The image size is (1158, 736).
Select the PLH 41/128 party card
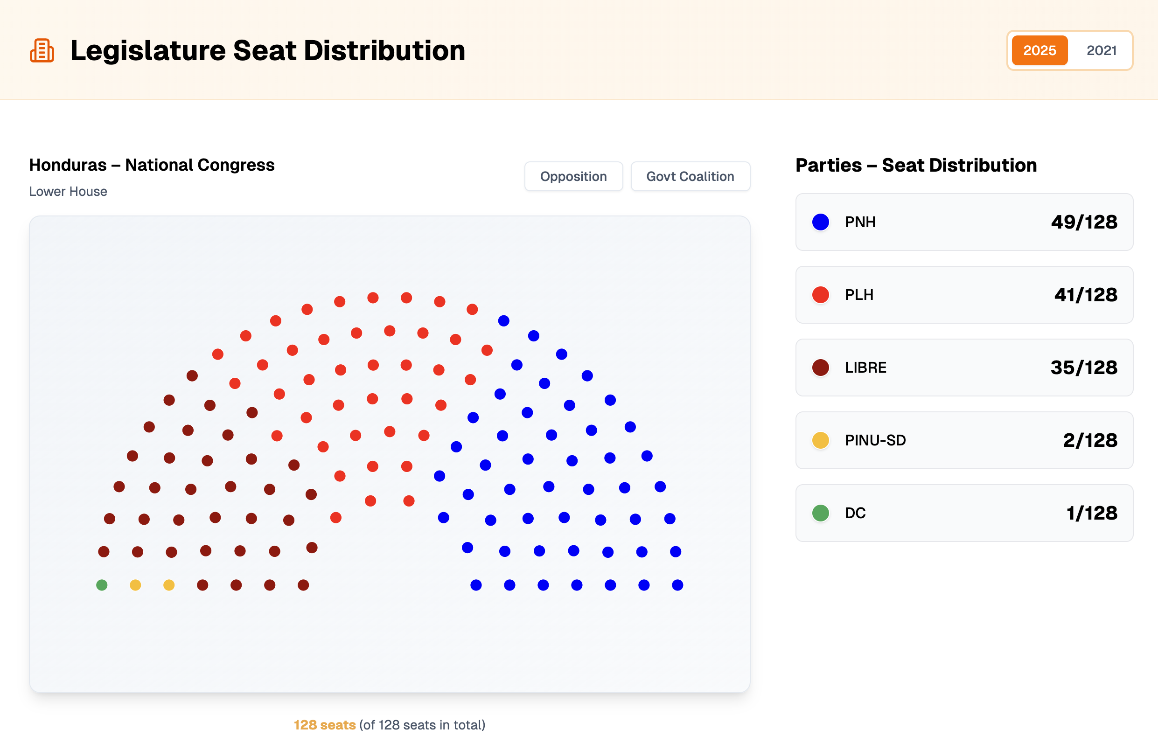tap(964, 295)
